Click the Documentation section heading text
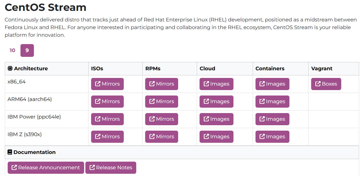Viewport: 362px width, 176px height. tap(35, 152)
